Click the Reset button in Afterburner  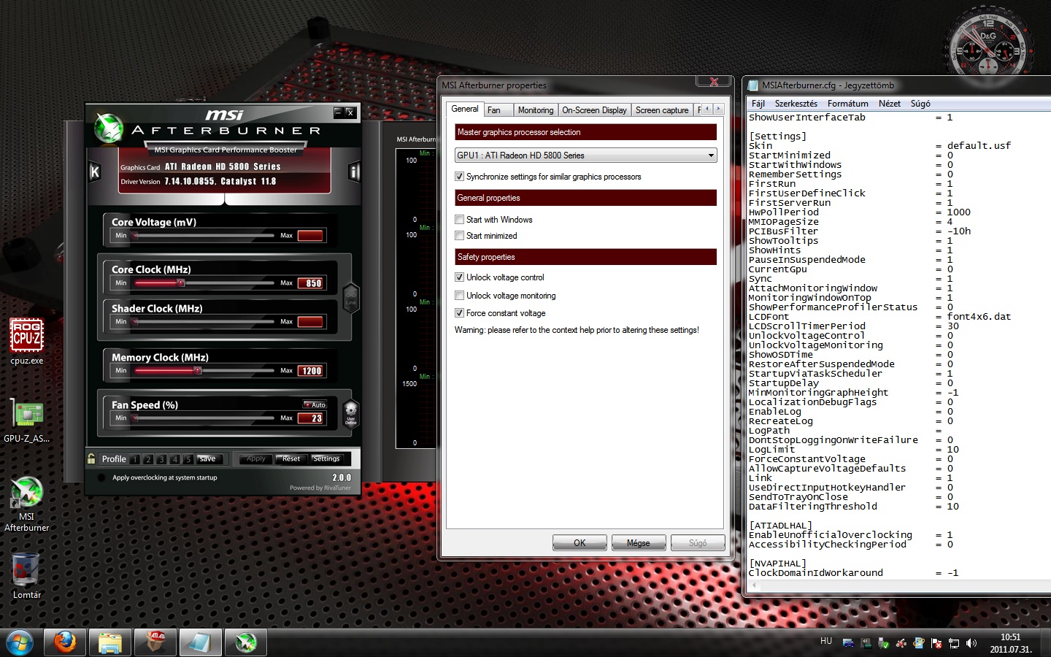point(291,458)
